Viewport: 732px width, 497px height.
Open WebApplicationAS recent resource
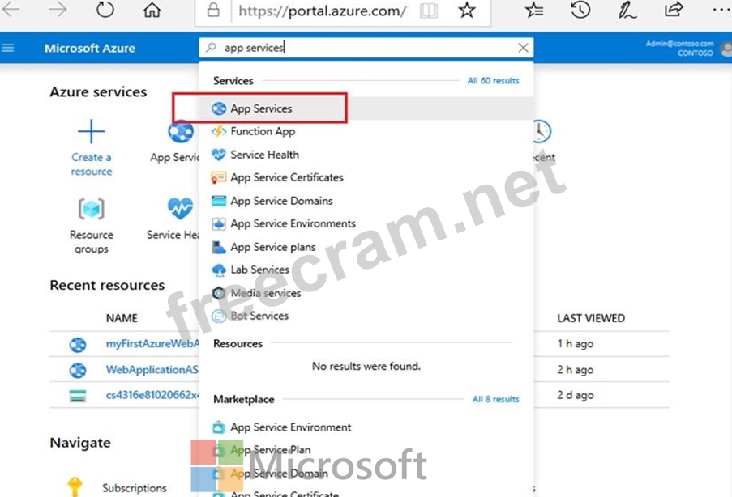point(152,370)
